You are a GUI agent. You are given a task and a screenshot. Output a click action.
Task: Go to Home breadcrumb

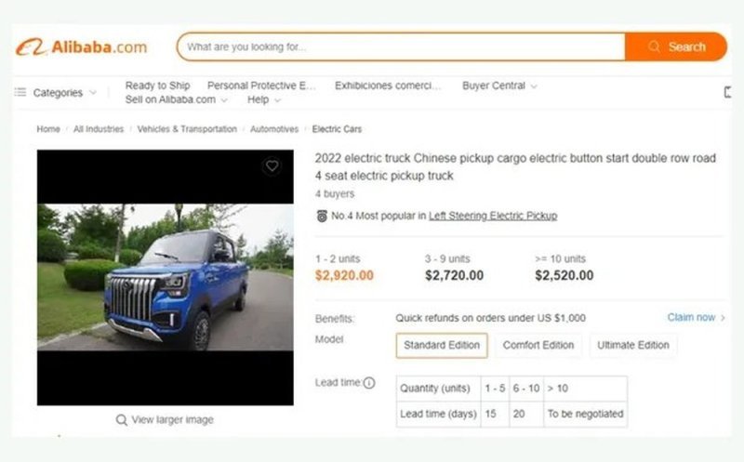pos(48,129)
